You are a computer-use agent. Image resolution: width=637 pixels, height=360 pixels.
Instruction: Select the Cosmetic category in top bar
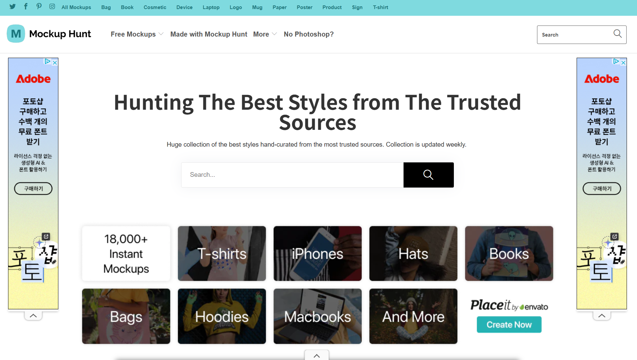[155, 7]
